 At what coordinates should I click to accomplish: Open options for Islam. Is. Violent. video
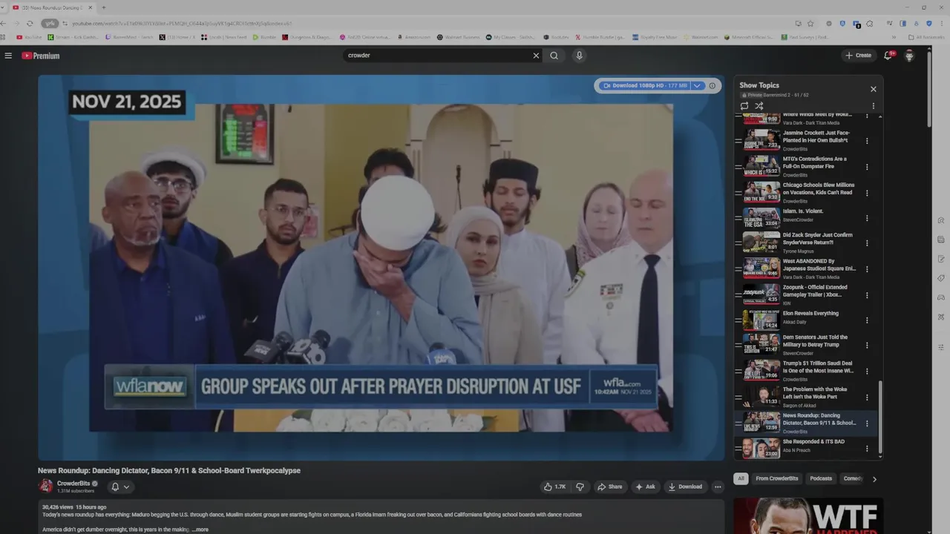point(867,219)
